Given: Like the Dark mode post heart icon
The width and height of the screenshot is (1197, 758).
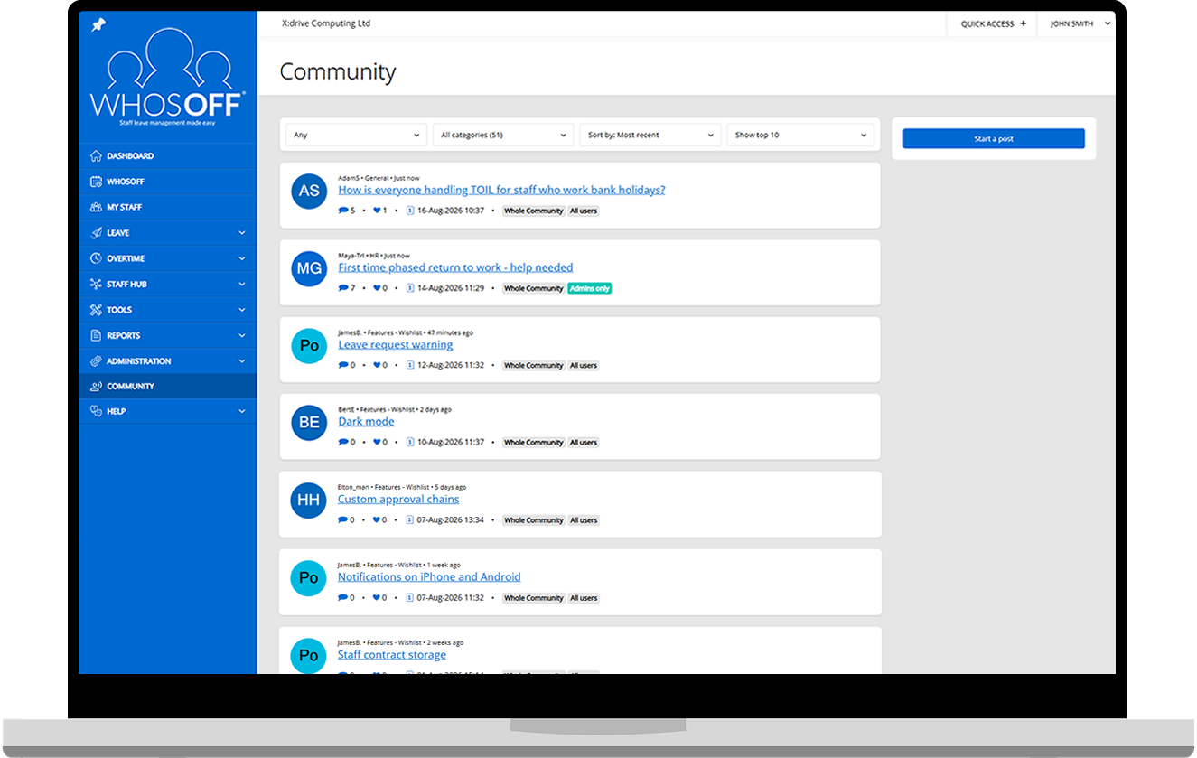Looking at the screenshot, I should (x=377, y=443).
